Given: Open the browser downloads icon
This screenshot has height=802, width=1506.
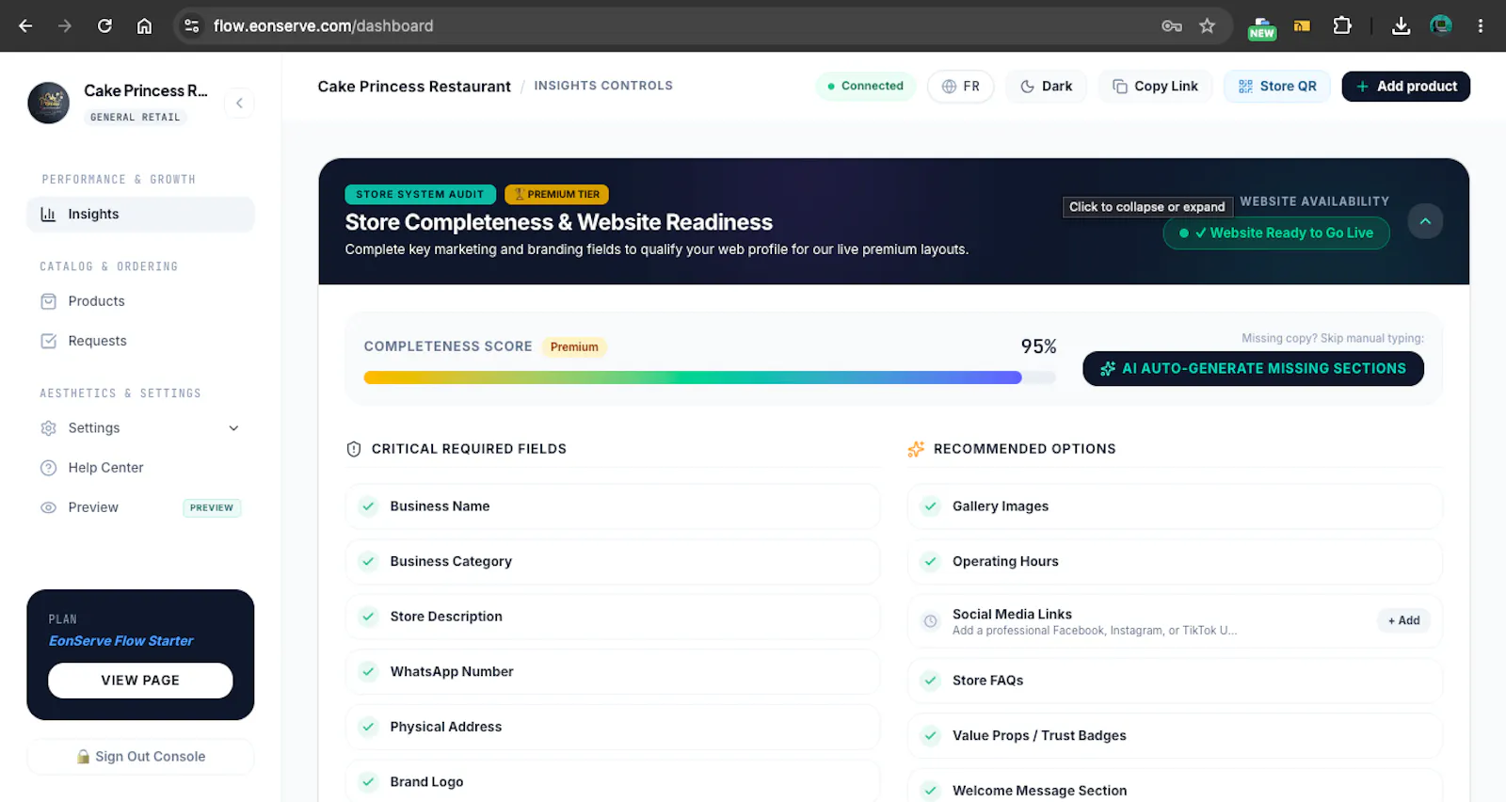Looking at the screenshot, I should pos(1401,25).
